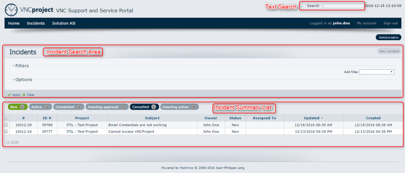Click the New incident button
The width and height of the screenshot is (405, 173).
(x=389, y=51)
